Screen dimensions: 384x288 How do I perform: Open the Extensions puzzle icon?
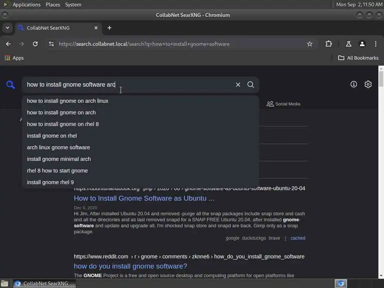(x=328, y=44)
